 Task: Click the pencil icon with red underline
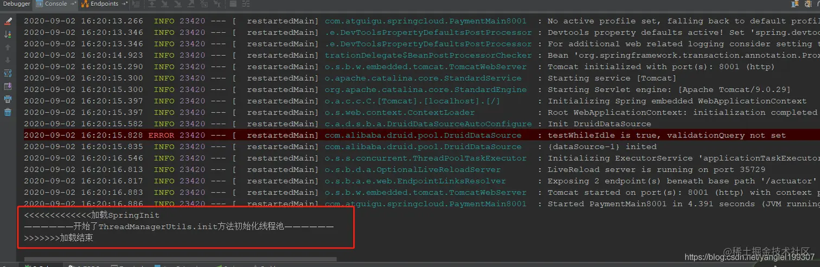pyautogui.click(x=8, y=22)
